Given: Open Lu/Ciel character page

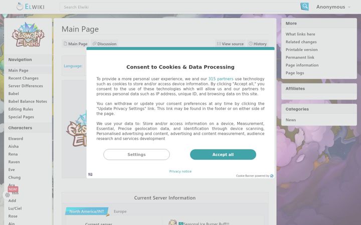Looking at the screenshot, I should pos(15,208).
